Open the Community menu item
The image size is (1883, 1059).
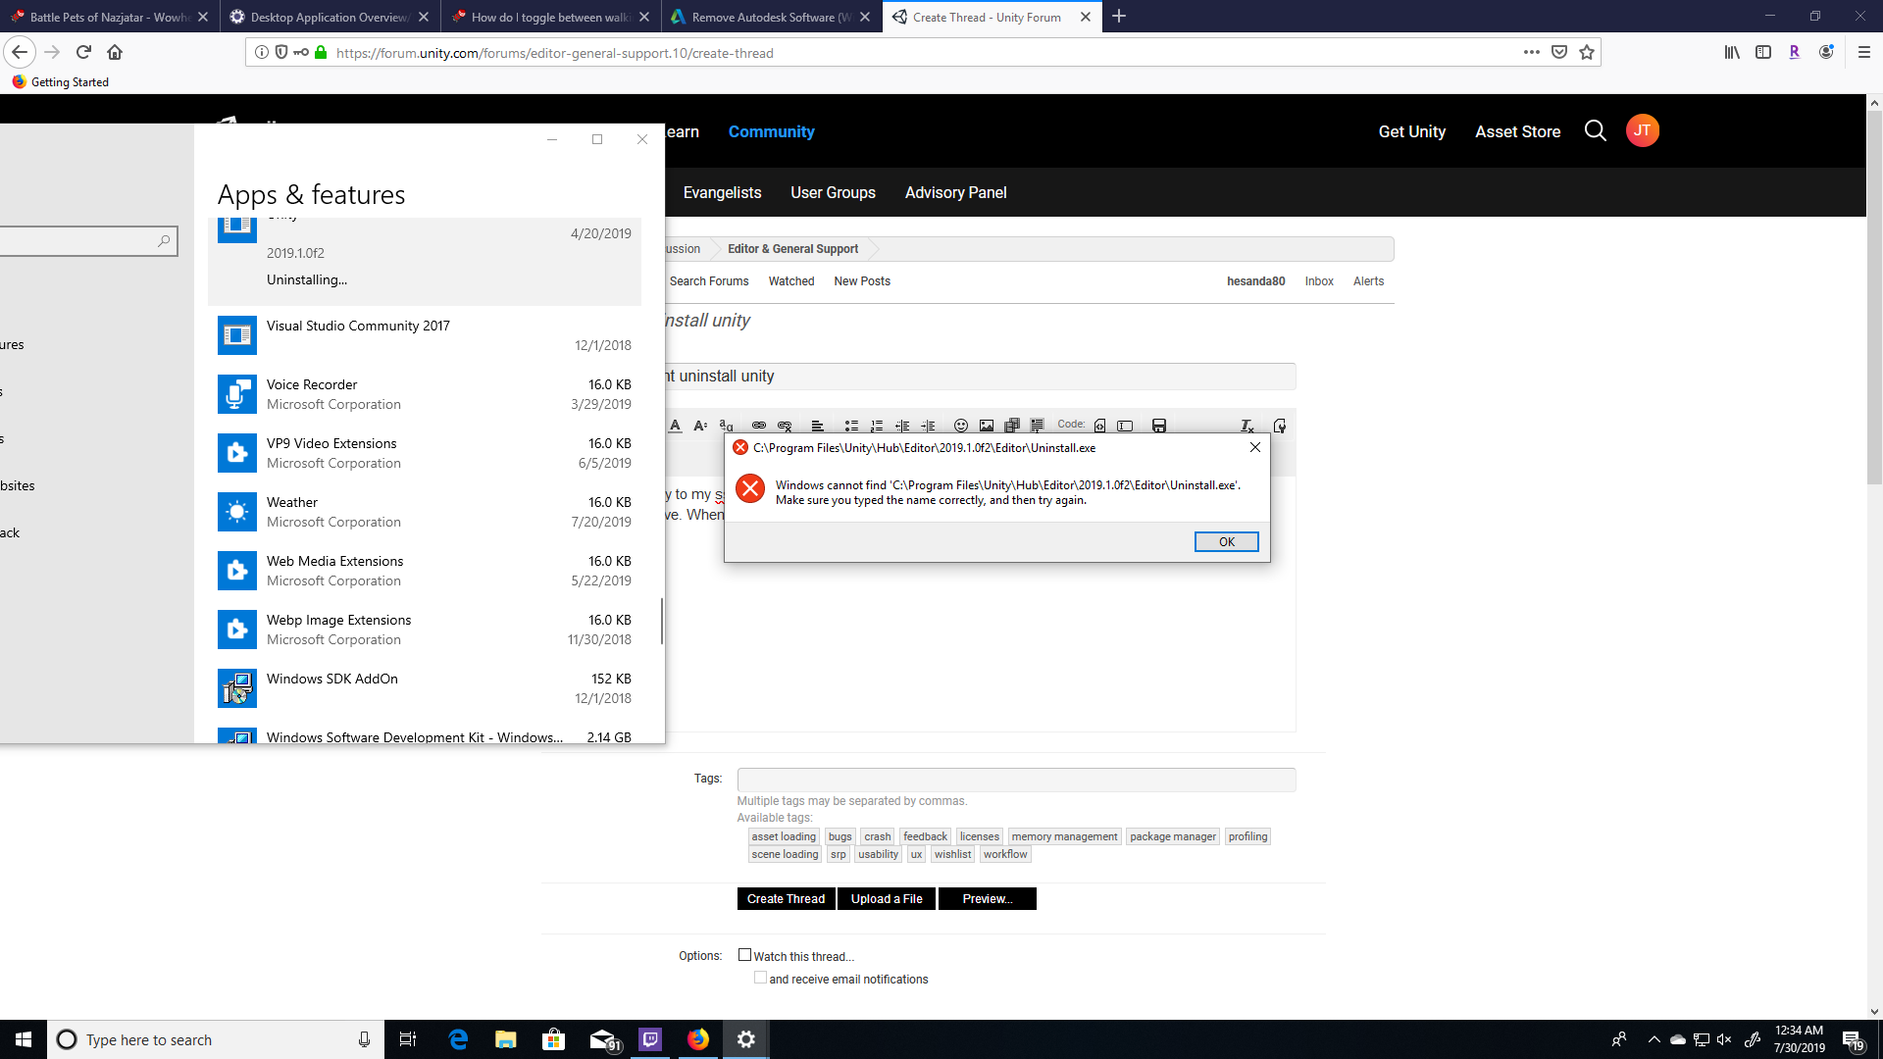(771, 131)
